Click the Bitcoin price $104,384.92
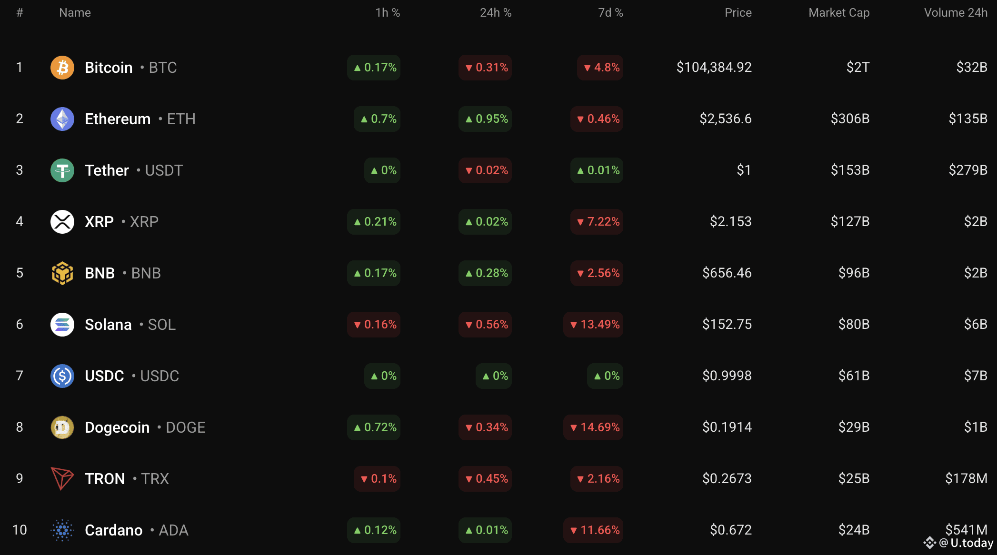Screen dimensions: 997x555 coord(714,68)
